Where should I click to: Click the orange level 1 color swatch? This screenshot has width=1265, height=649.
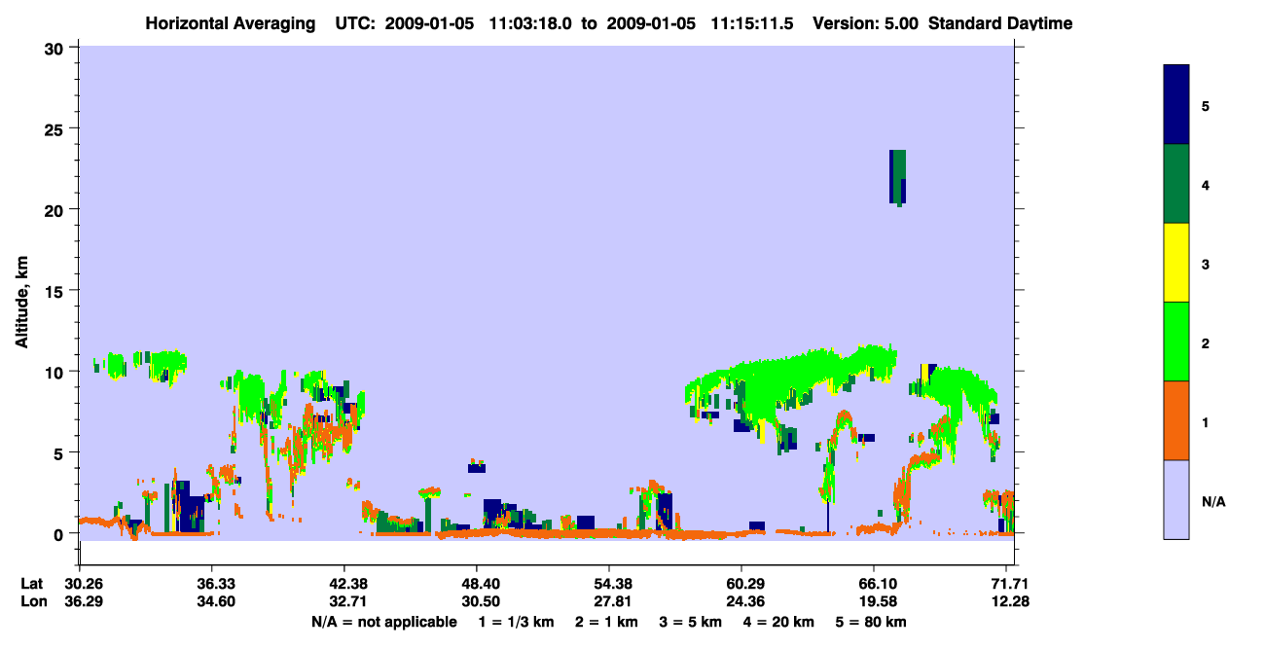(1176, 420)
